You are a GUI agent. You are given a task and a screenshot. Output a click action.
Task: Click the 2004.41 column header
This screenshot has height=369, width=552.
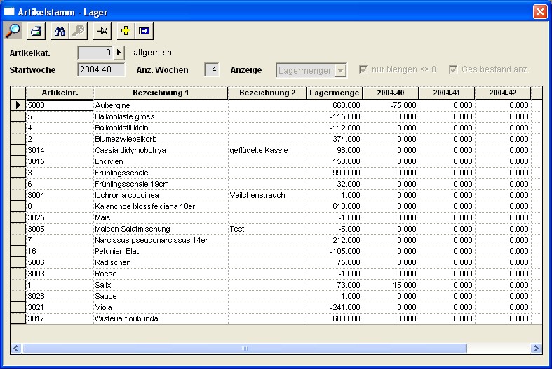446,93
